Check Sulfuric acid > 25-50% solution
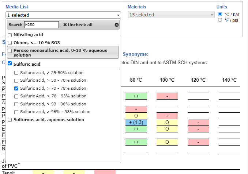248x174 pixels. pyautogui.click(x=16, y=73)
